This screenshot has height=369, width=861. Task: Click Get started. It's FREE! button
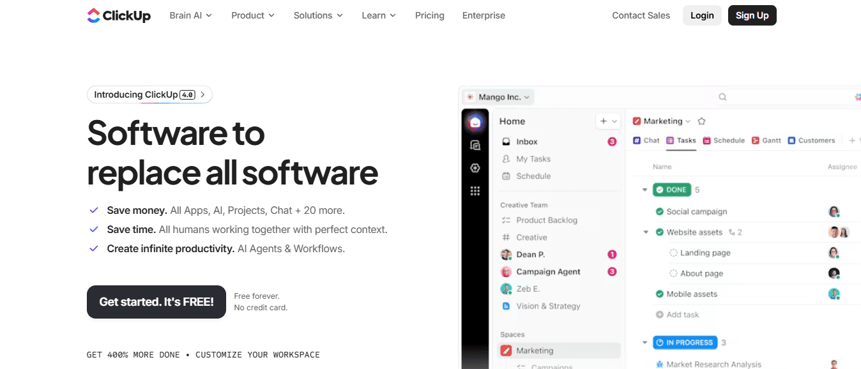pyautogui.click(x=156, y=302)
